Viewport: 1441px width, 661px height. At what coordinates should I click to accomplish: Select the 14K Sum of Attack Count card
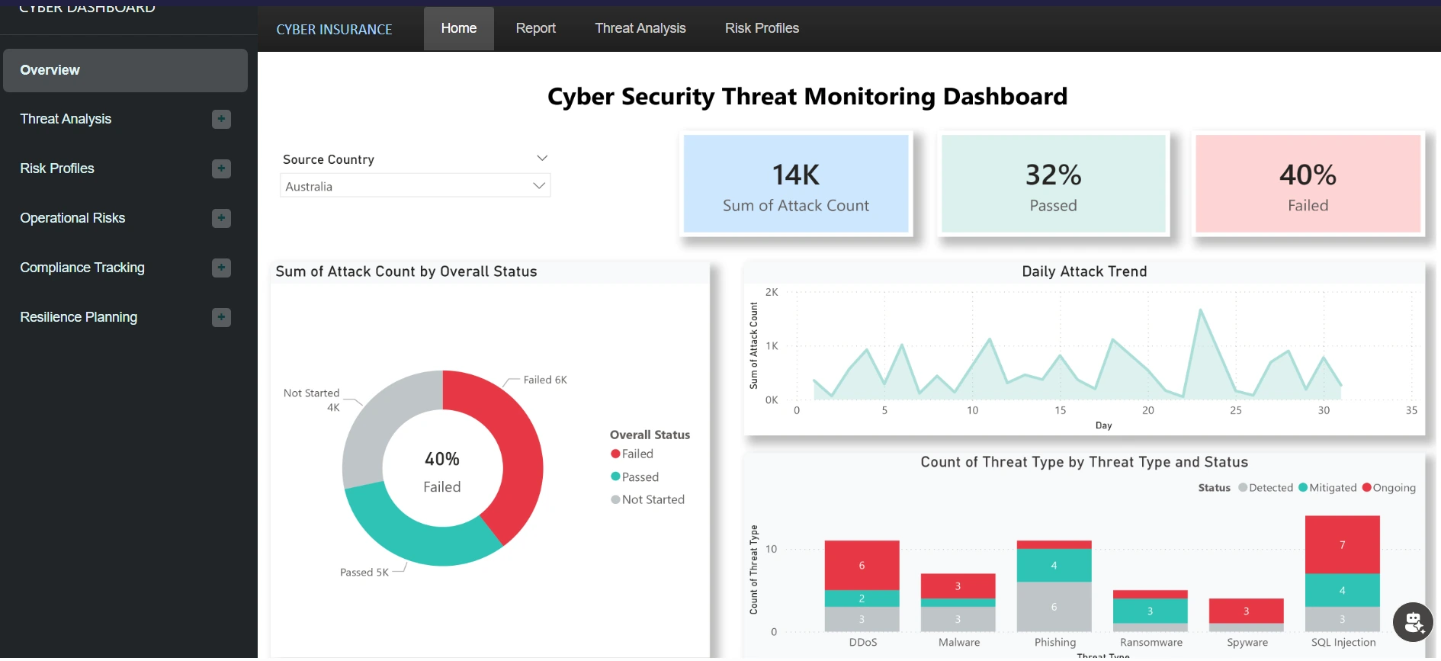[795, 184]
